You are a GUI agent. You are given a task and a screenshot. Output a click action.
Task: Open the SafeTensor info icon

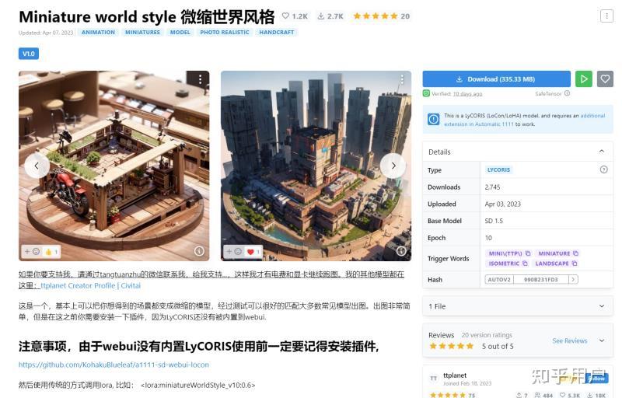click(x=568, y=93)
